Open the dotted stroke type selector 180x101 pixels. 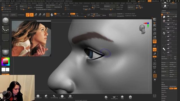pyautogui.click(x=6, y=29)
